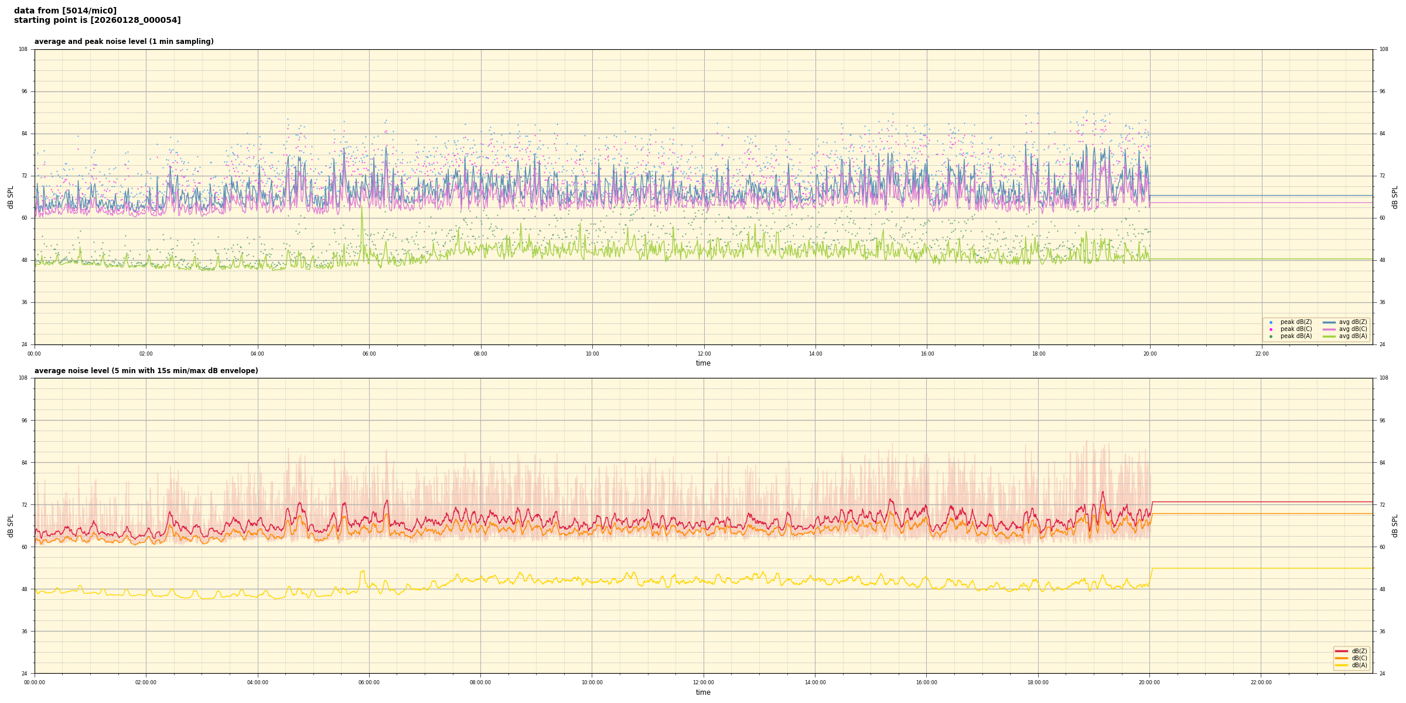
Task: Click the peak dB(Z) legend marker
Action: tap(1271, 322)
